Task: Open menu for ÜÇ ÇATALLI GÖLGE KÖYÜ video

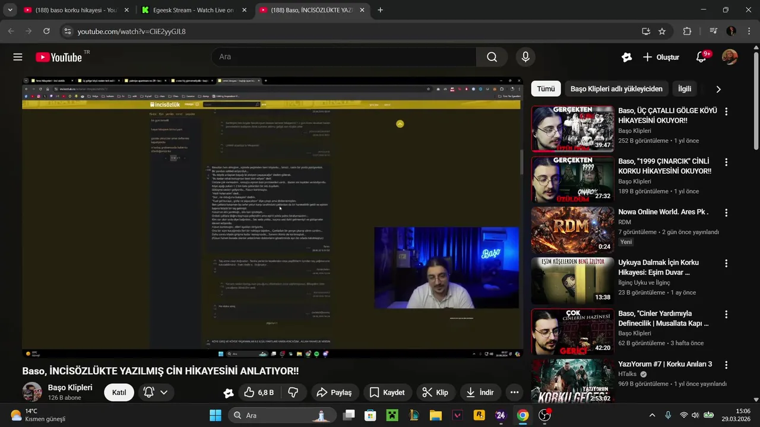Action: 726,111
